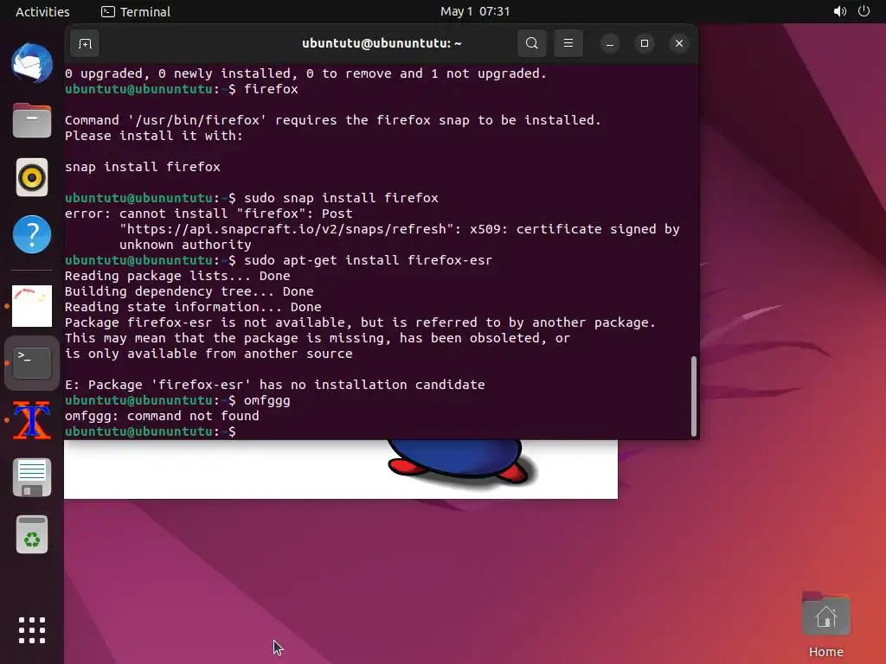Click the snapcraft API URL text
The height and width of the screenshot is (664, 886).
click(286, 228)
